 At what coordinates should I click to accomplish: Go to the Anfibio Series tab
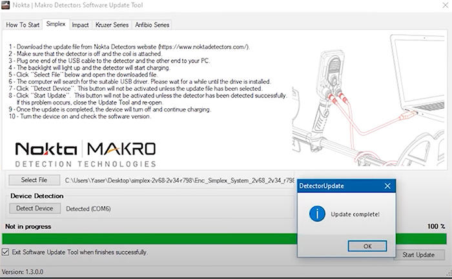(152, 25)
